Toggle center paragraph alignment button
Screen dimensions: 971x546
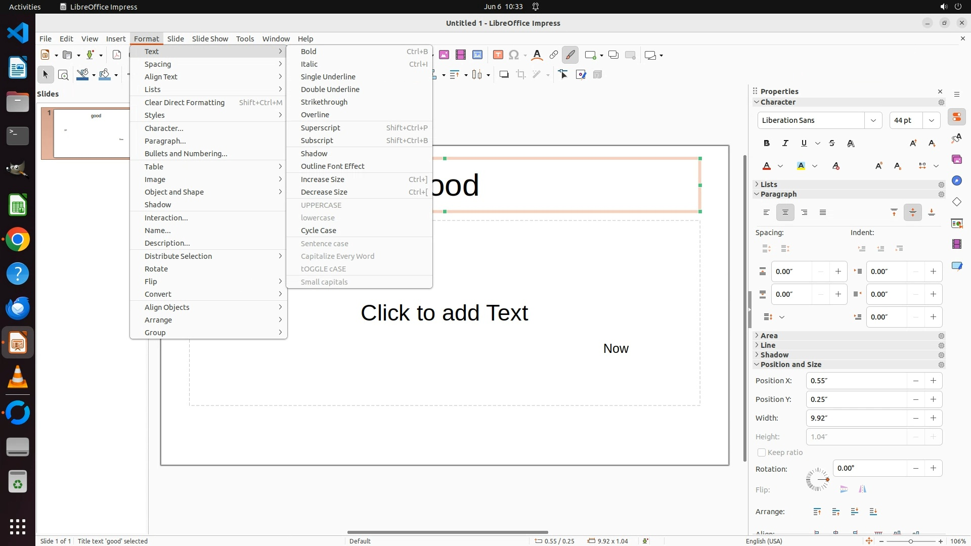(785, 212)
